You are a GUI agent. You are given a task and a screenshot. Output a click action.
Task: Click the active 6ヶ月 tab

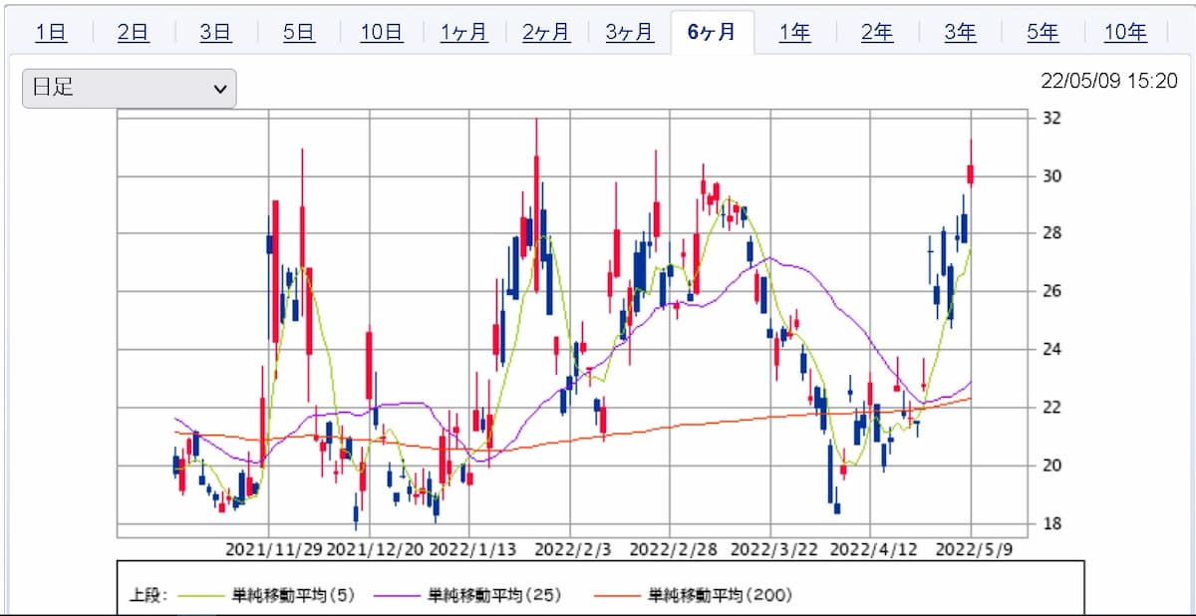[x=712, y=32]
